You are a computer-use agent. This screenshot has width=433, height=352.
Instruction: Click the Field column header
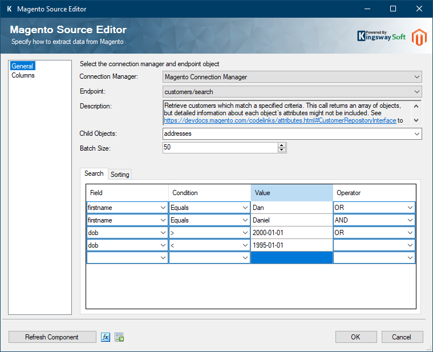[x=127, y=193]
